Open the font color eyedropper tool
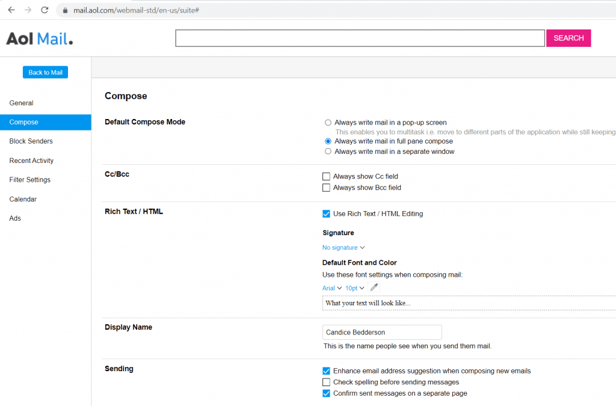 (x=374, y=287)
